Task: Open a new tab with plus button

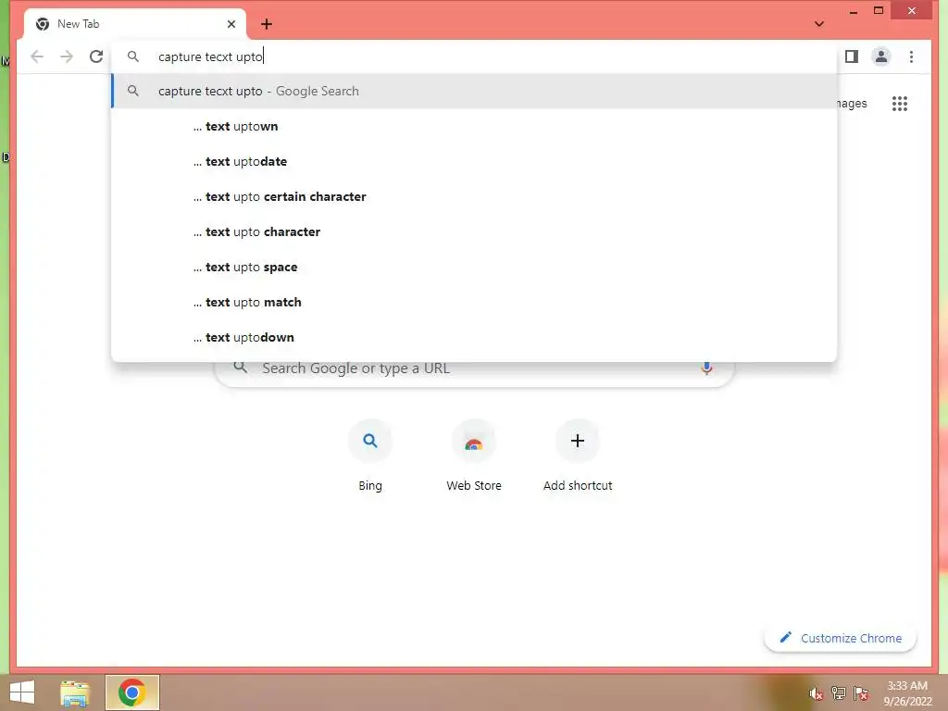Action: point(267,24)
